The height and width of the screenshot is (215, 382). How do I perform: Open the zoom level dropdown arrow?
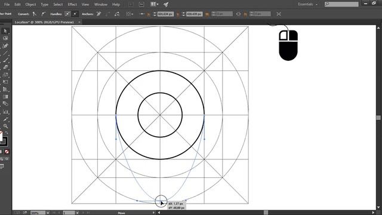pos(48,213)
